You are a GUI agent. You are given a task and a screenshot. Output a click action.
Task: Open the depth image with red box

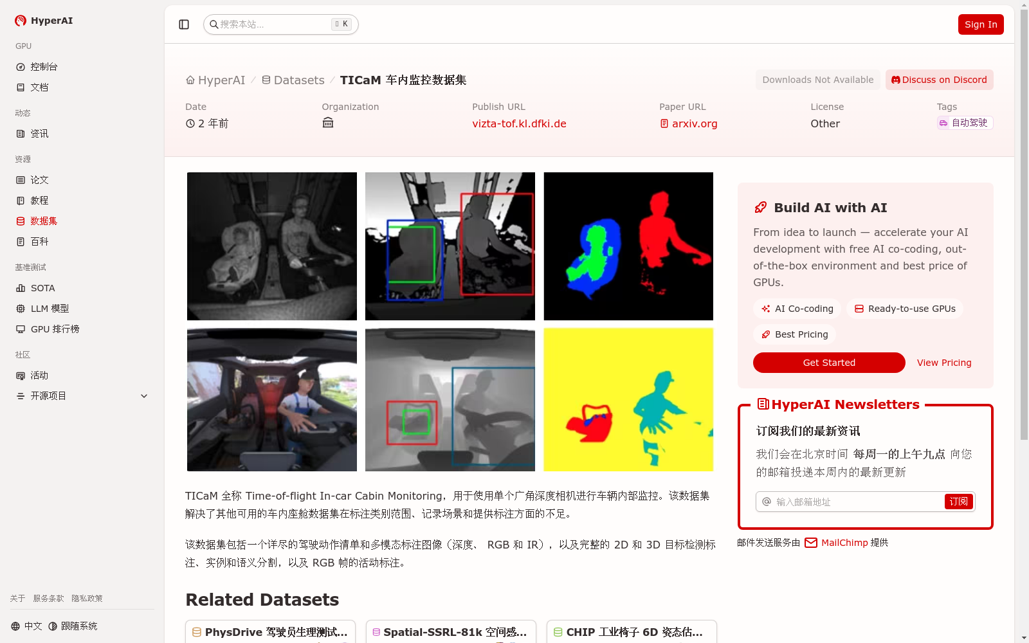point(450,246)
